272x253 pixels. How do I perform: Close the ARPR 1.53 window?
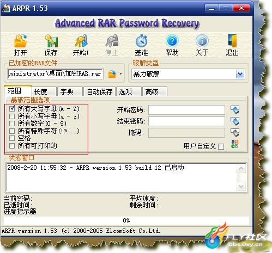(x=241, y=8)
